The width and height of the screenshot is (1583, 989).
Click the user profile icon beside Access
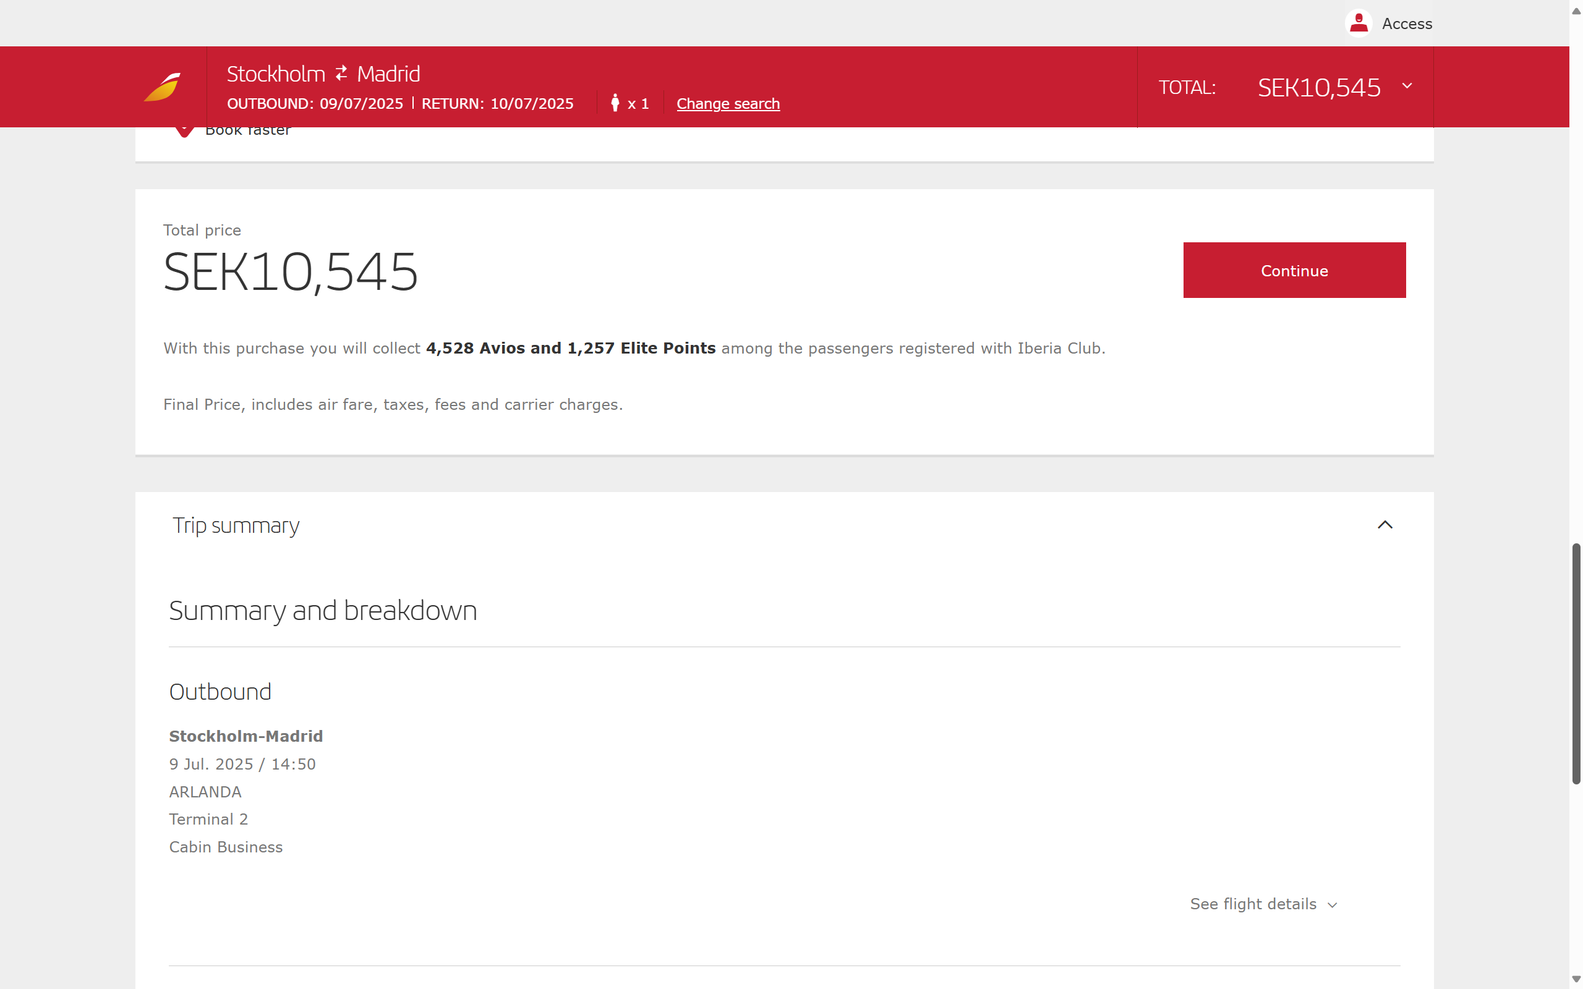click(1359, 23)
